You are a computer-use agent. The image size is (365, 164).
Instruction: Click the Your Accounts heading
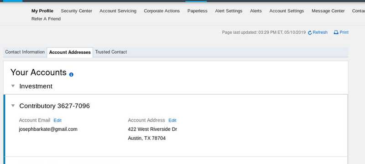[39, 72]
